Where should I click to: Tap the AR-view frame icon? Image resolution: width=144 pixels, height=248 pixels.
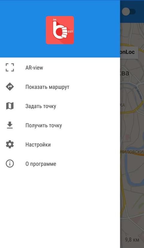(10, 67)
